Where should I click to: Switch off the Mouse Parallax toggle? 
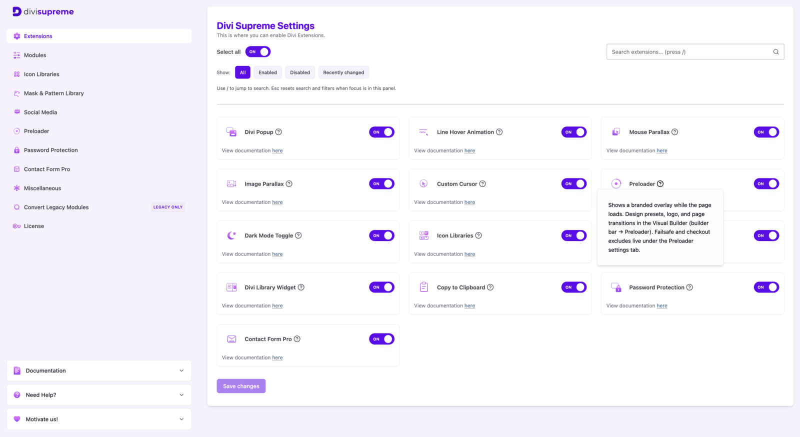coord(766,132)
